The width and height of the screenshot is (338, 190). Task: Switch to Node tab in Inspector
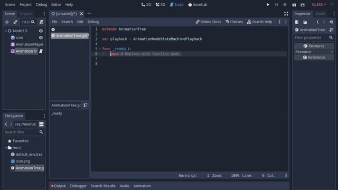point(321,14)
